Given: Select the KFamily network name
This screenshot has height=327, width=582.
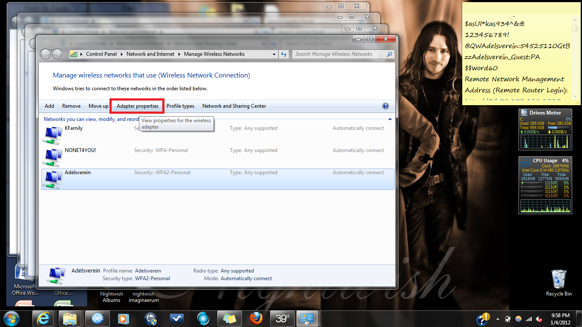Looking at the screenshot, I should 74,128.
